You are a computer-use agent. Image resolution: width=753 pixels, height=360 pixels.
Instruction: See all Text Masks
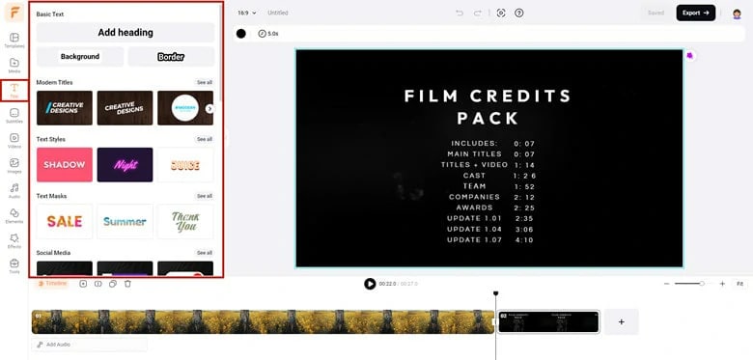tap(204, 196)
